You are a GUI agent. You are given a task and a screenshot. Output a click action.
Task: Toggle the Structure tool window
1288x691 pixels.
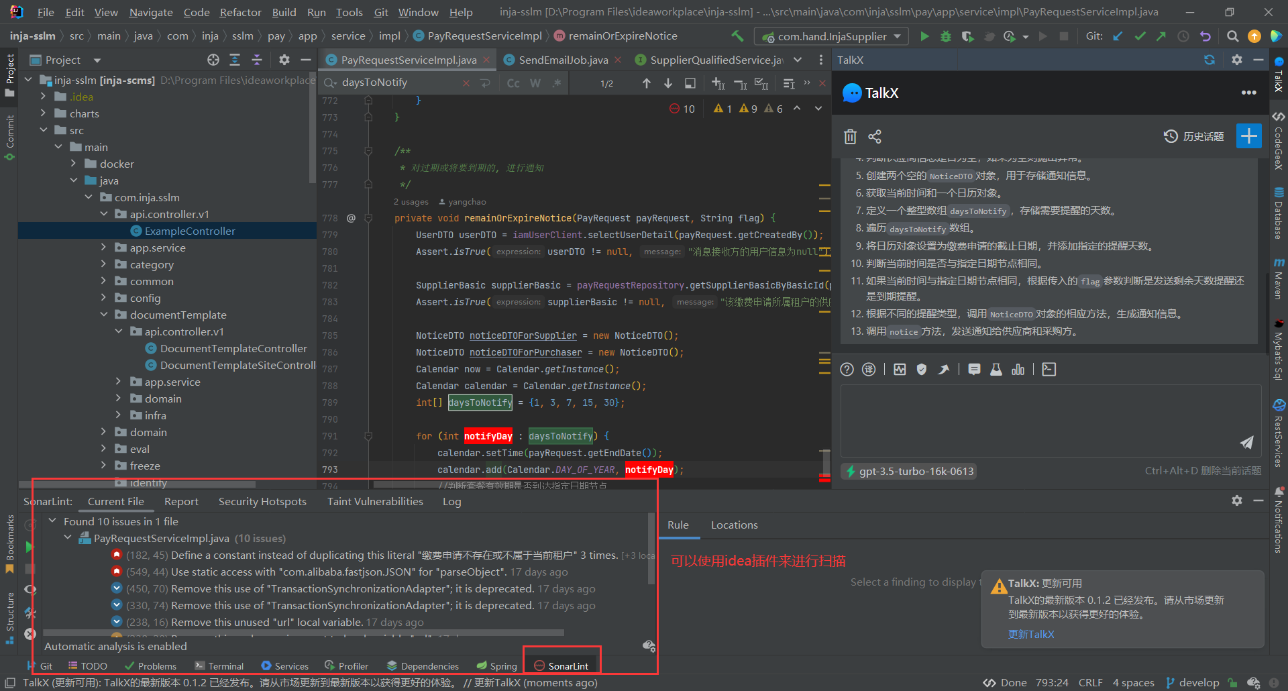[x=9, y=617]
